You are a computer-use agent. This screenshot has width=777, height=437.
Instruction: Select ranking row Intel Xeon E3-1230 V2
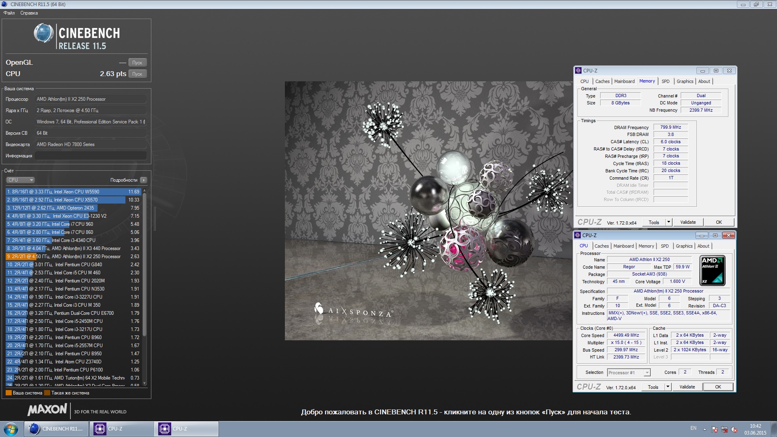click(73, 216)
